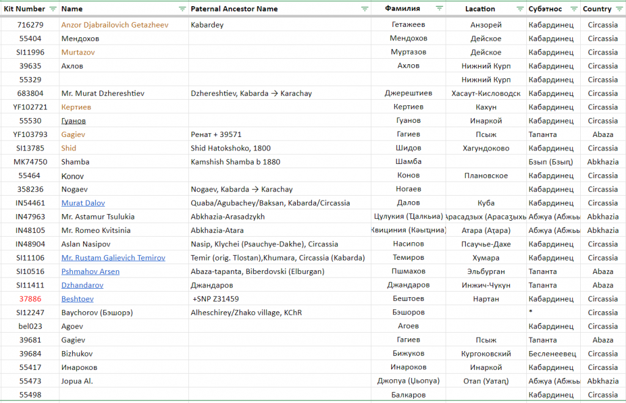Viewport: 626px width, 403px height.
Task: Select the Хасаут-Кисловодск location cell
Action: click(485, 94)
